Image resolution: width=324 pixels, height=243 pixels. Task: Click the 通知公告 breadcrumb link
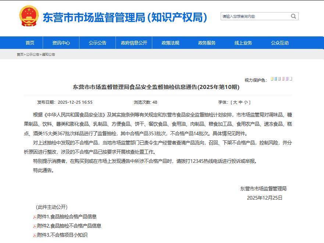[x=49, y=55]
